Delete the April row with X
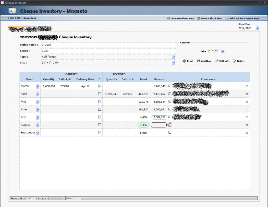The height and width of the screenshot is (207, 268). click(x=247, y=94)
